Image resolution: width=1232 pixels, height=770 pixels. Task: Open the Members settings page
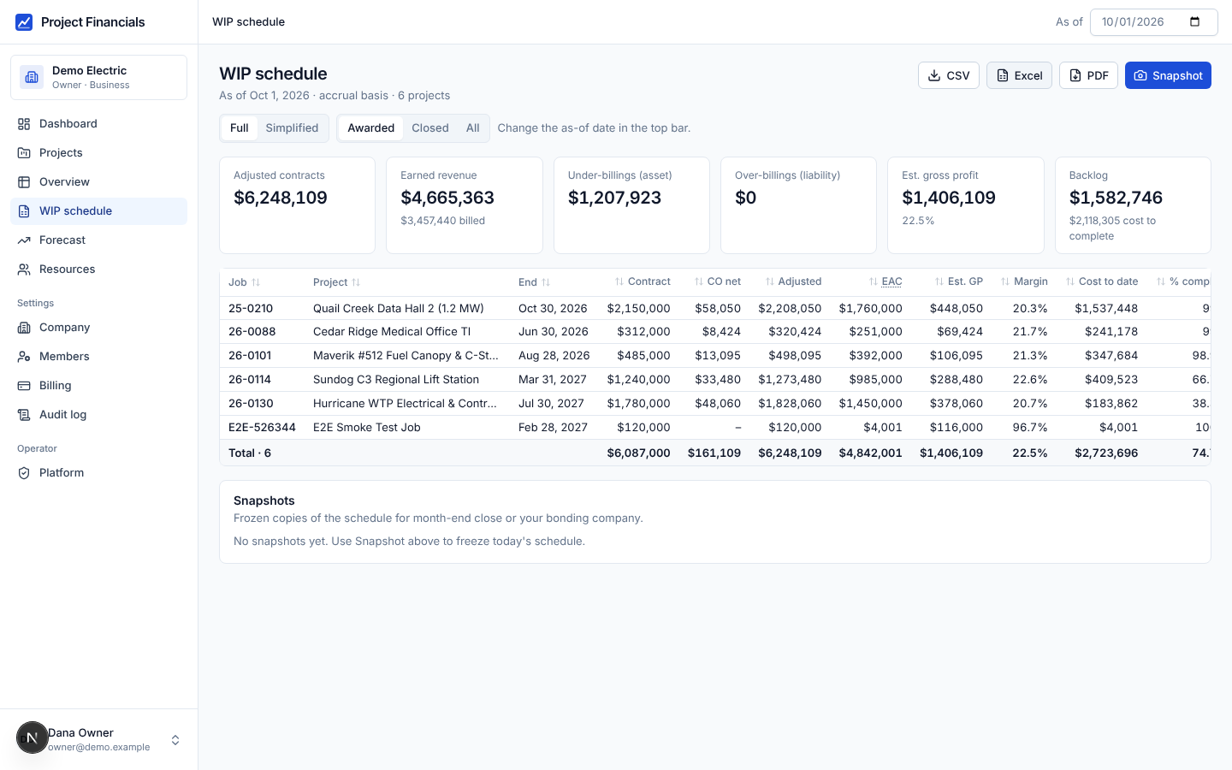click(x=98, y=357)
